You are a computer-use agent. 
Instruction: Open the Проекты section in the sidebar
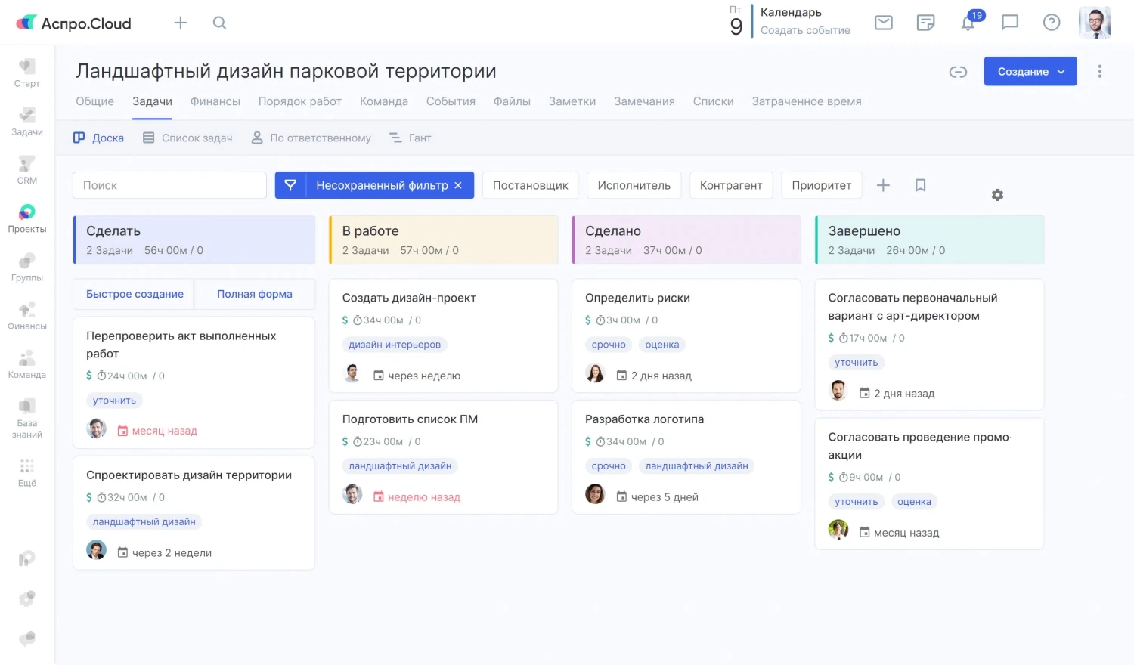(x=26, y=218)
